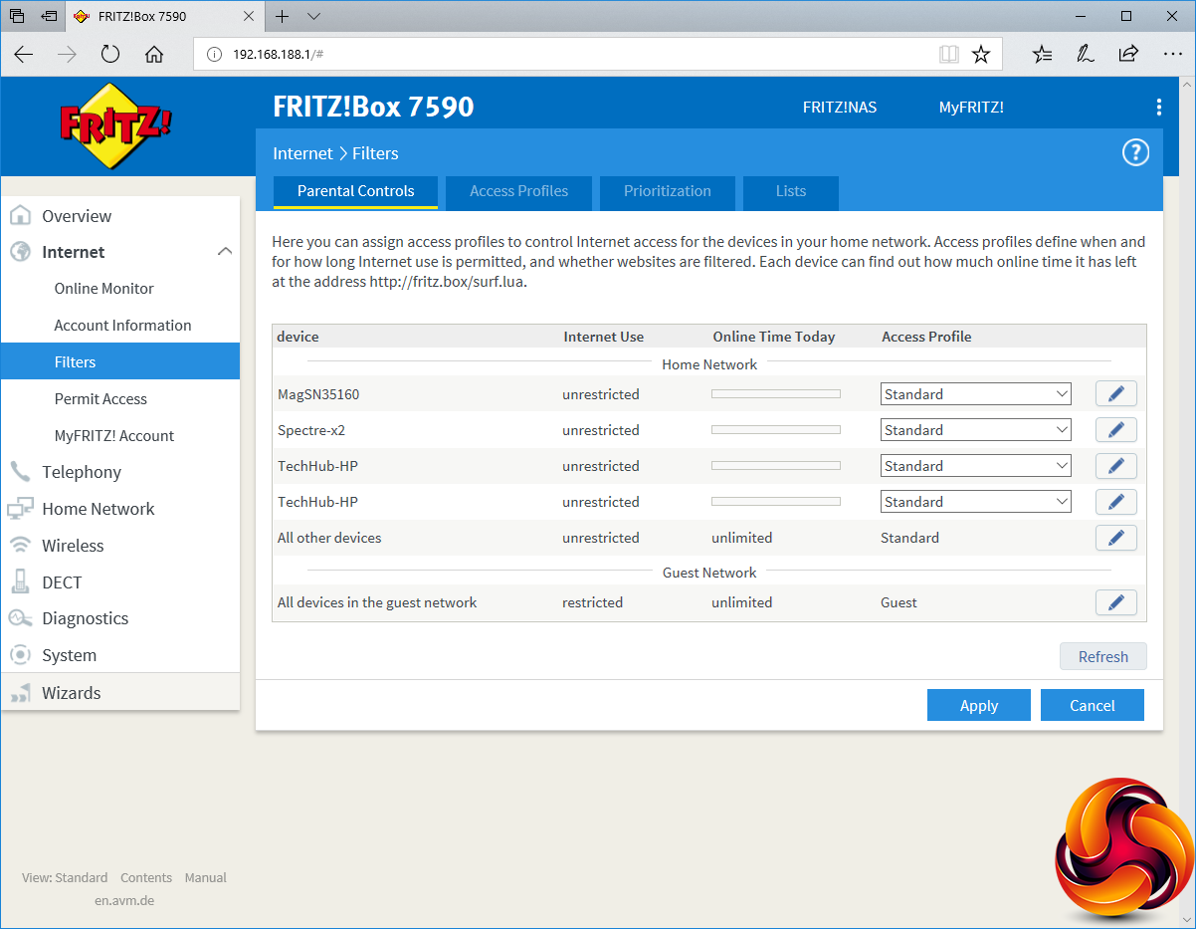Open the three-dot menu in FRITZ!Box header
Image resolution: width=1196 pixels, height=929 pixels.
point(1158,108)
